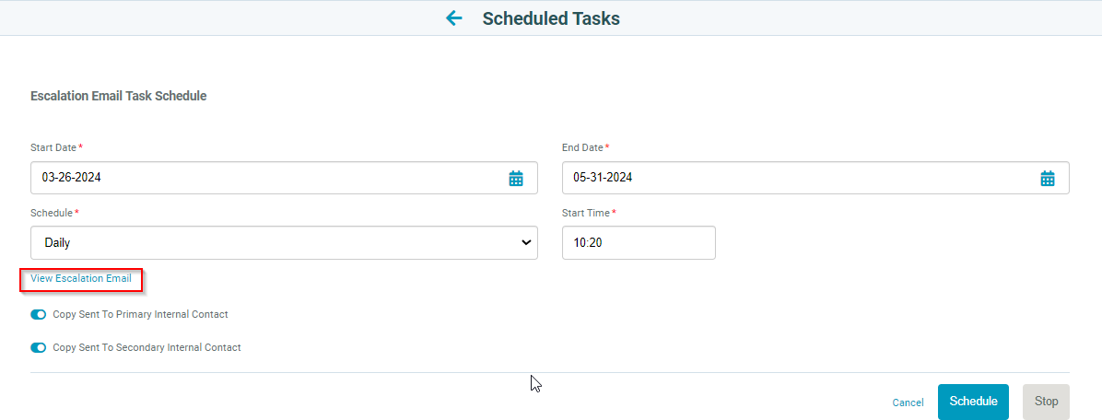
Task: Click the Scheduled Tasks page title
Action: [x=551, y=18]
